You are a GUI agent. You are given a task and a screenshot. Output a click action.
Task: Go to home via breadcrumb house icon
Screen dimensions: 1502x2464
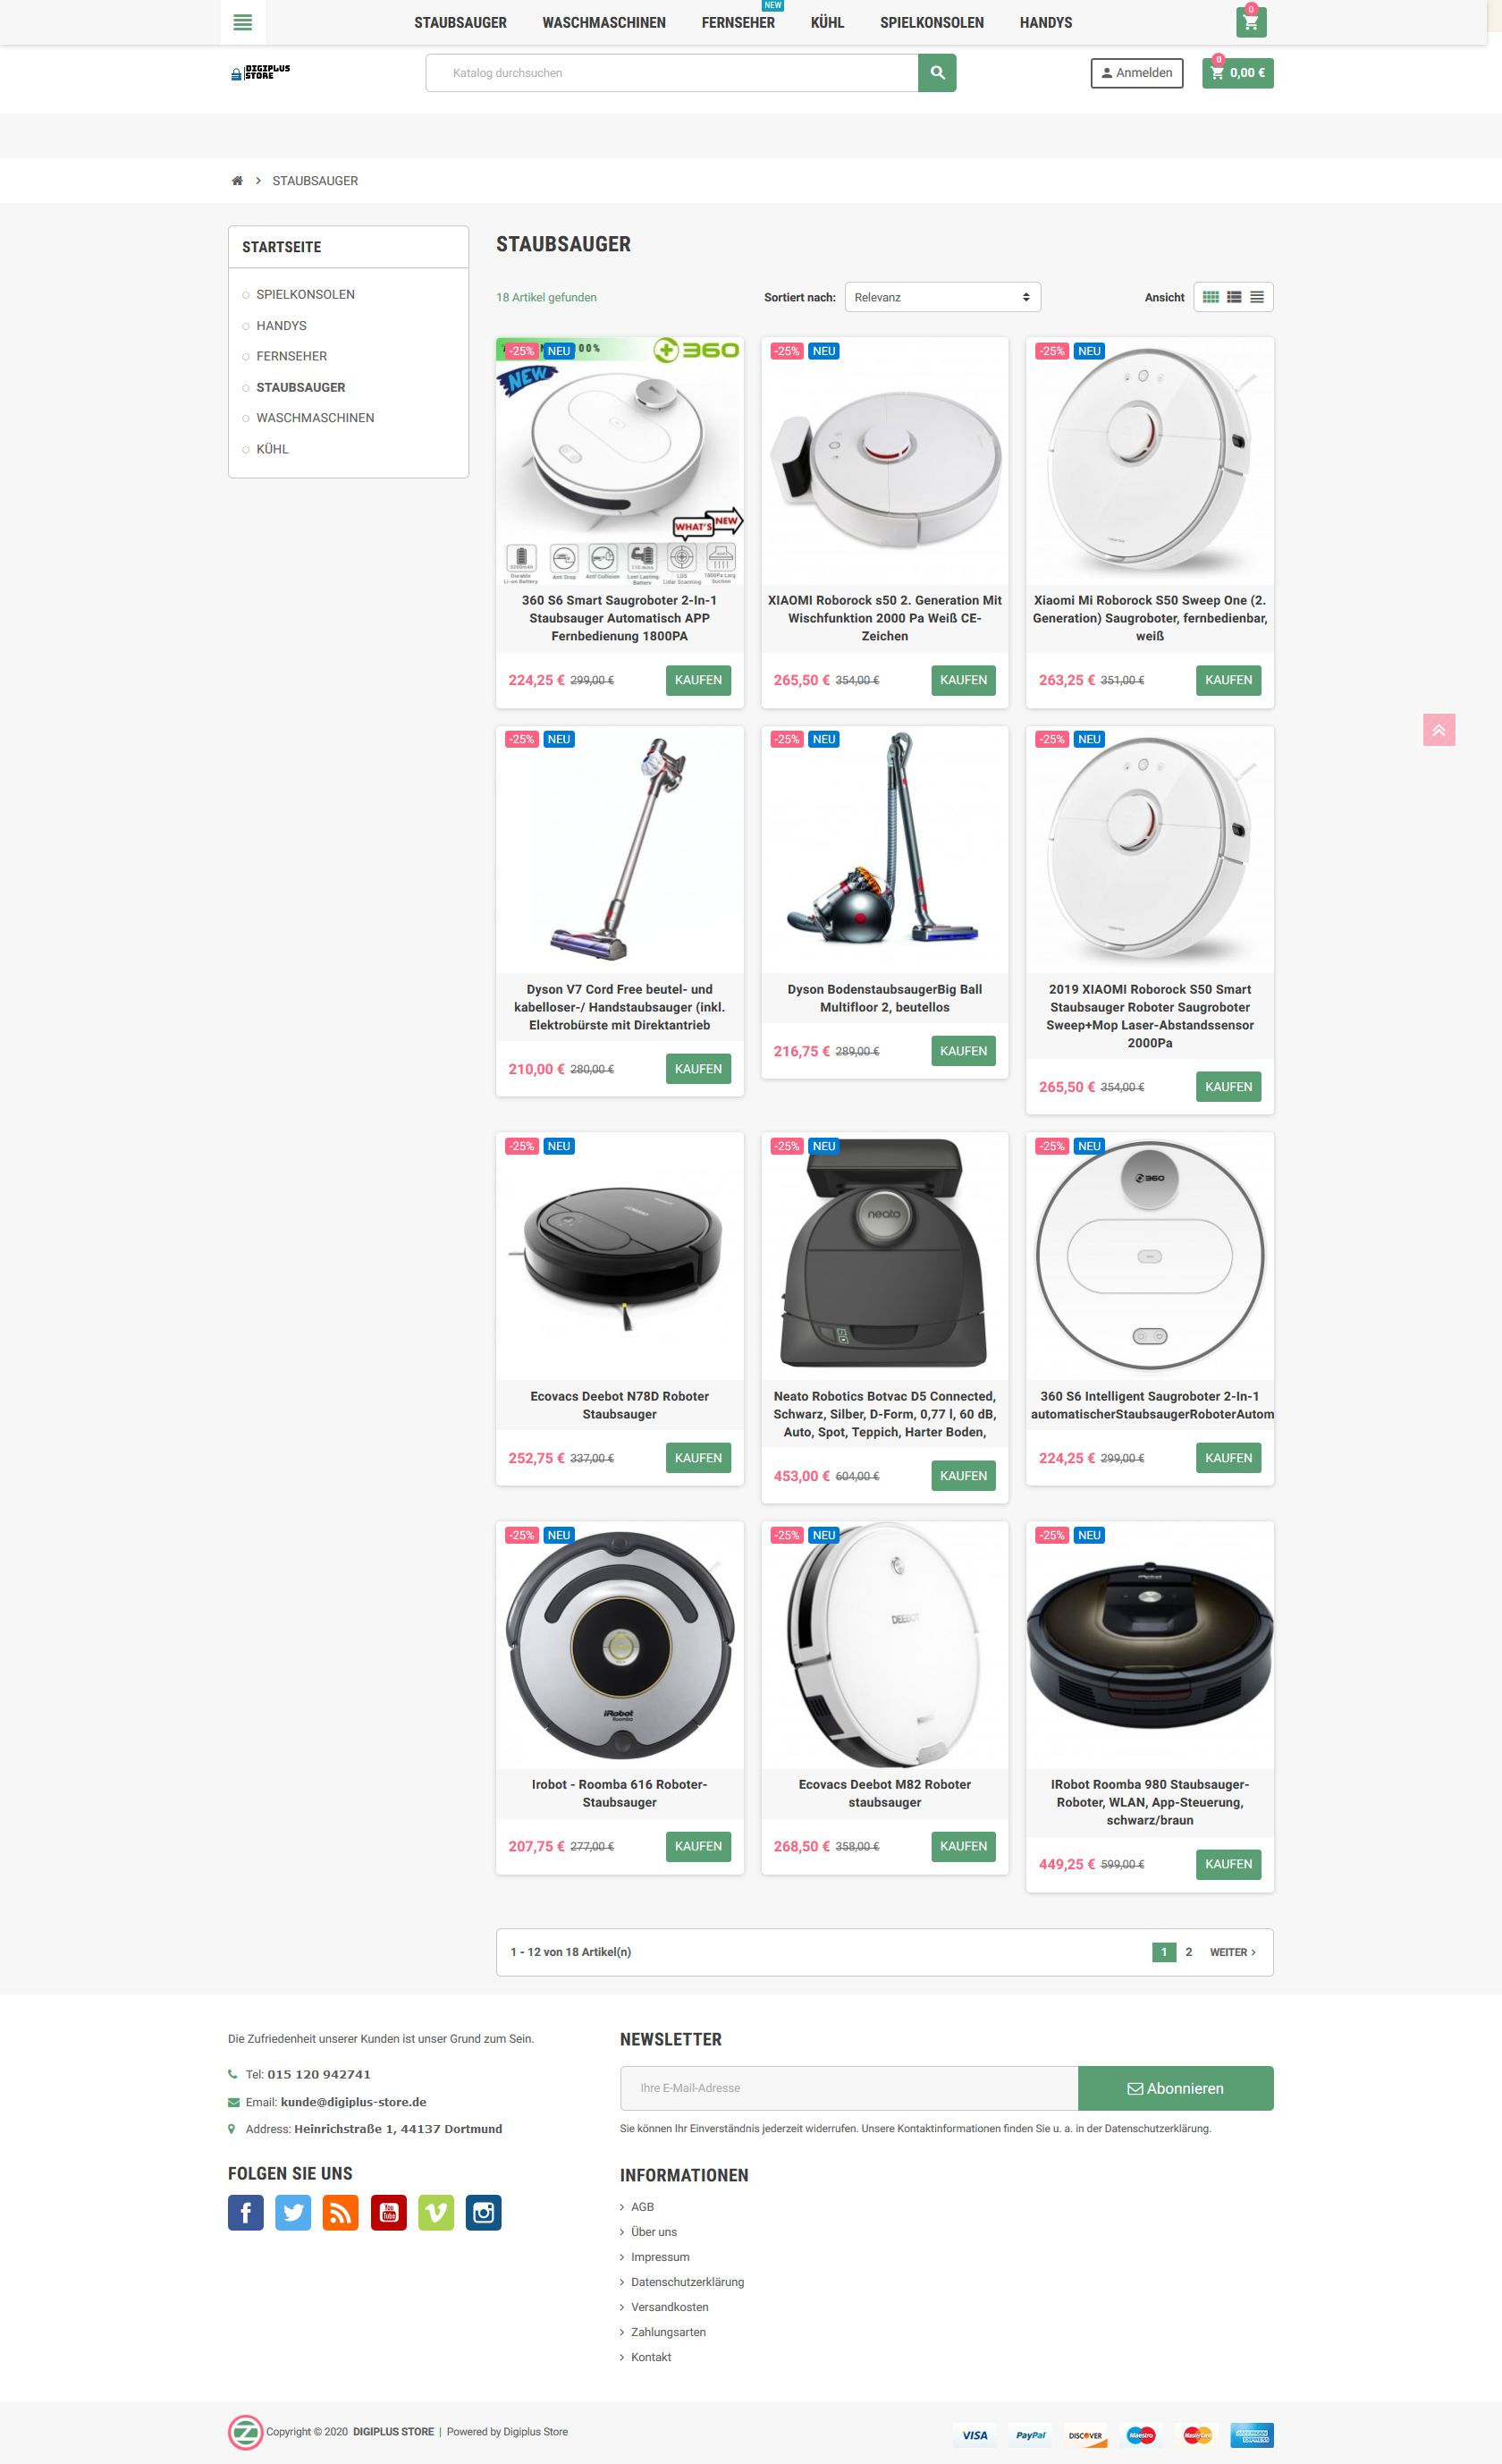pyautogui.click(x=237, y=181)
